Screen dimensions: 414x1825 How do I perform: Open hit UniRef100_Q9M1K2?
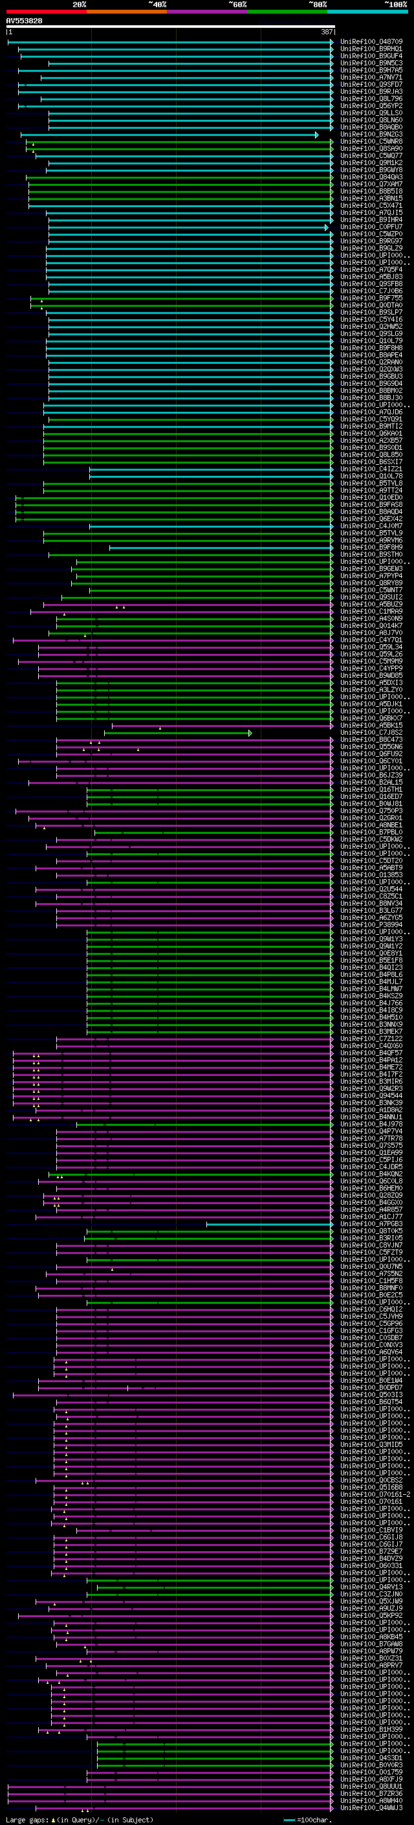371,163
